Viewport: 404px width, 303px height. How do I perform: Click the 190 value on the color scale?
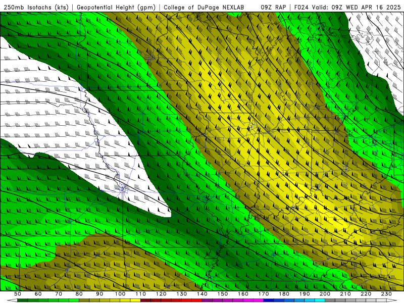tap(305, 294)
